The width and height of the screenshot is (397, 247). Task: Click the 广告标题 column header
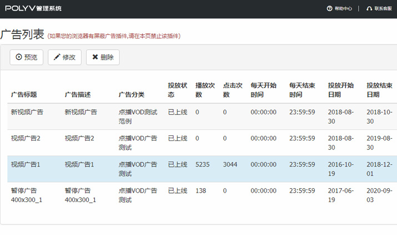pos(24,95)
